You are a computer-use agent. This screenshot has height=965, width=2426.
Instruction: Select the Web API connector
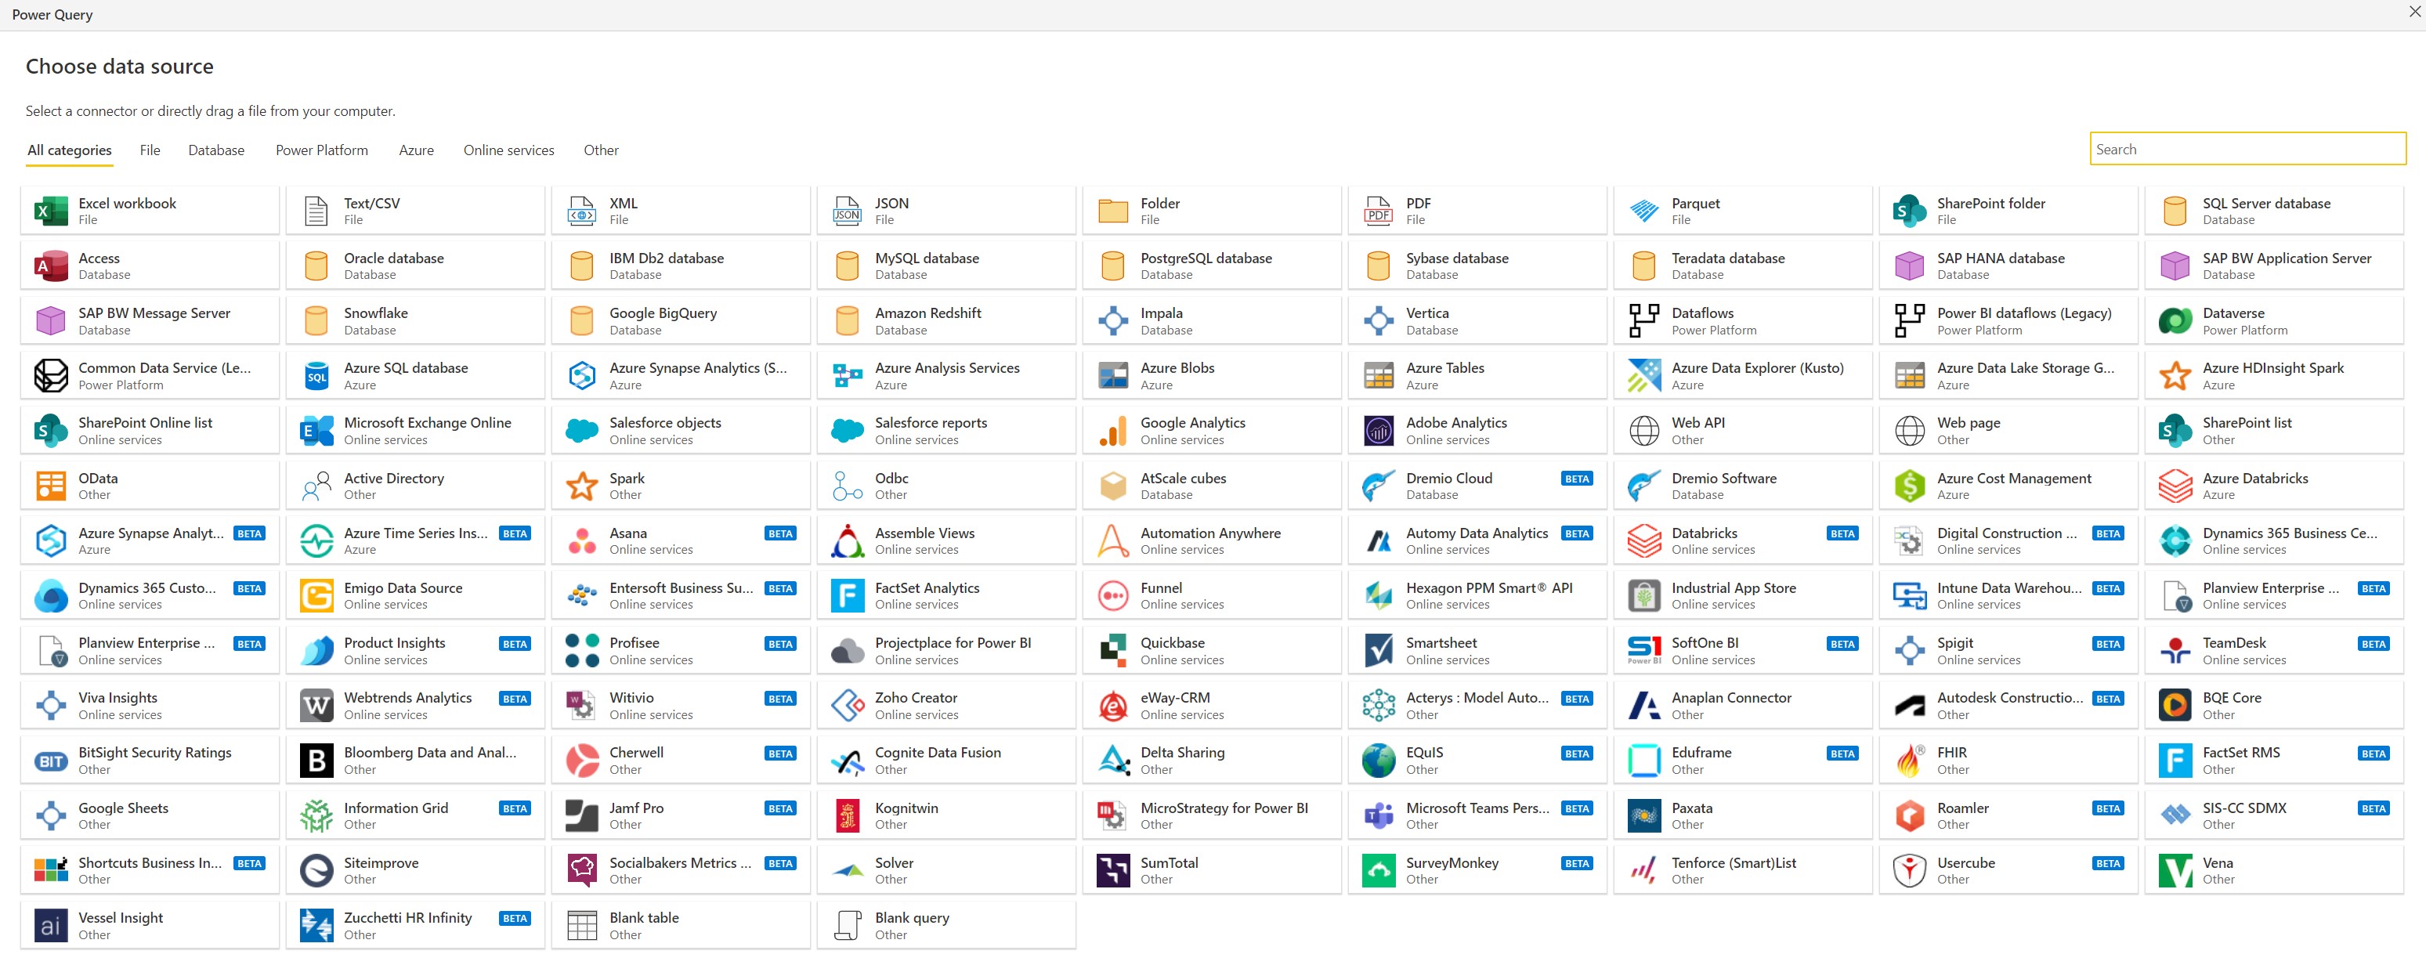click(1741, 428)
